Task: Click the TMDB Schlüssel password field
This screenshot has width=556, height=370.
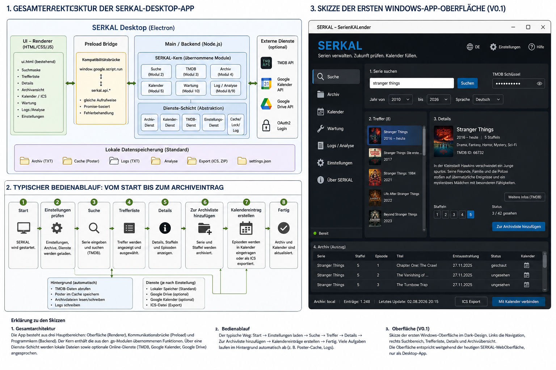Action: 518,83
